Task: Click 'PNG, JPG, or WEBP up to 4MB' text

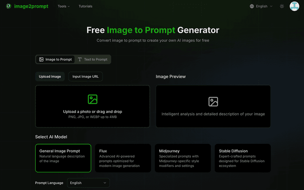Action: click(92, 117)
